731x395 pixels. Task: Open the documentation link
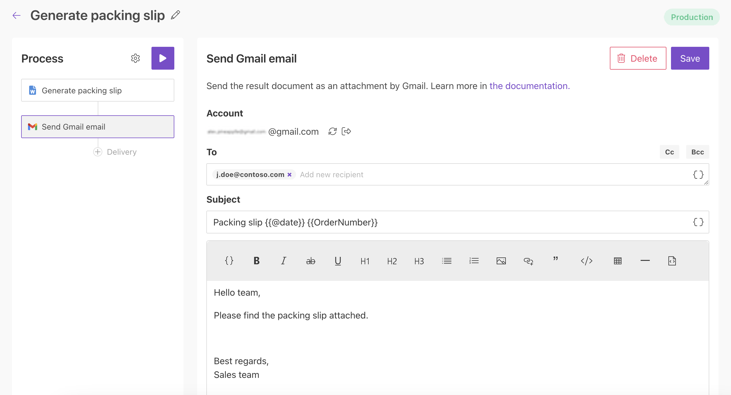click(530, 86)
